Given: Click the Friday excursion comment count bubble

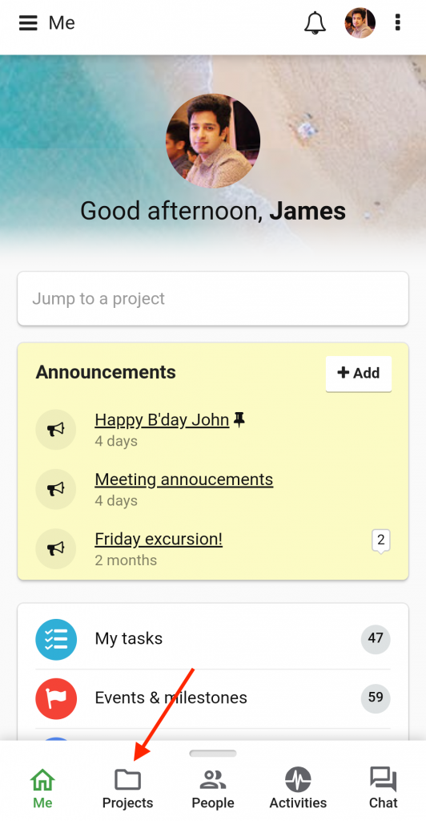Looking at the screenshot, I should (x=381, y=541).
